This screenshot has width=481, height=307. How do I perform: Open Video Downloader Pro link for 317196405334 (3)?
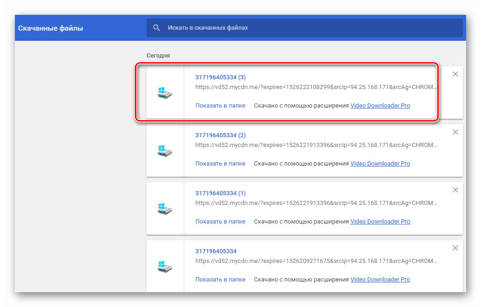(x=380, y=105)
